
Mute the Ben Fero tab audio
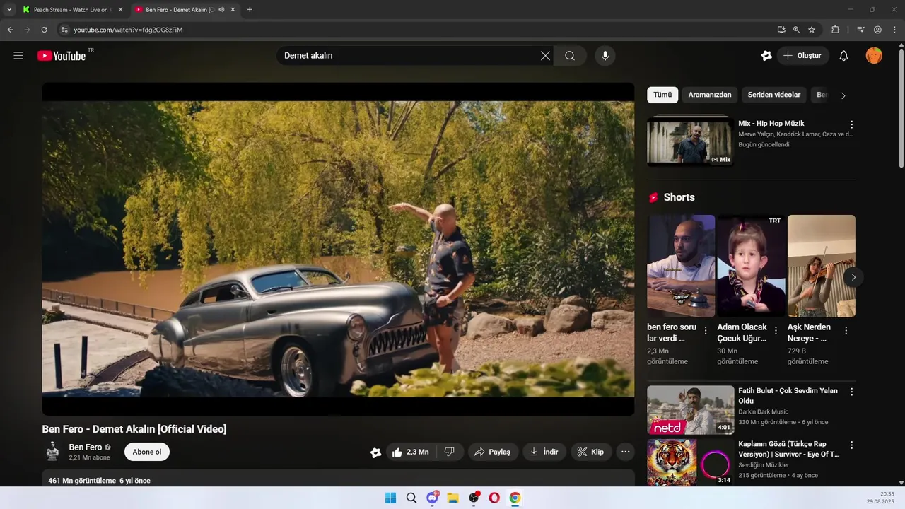[x=221, y=10]
